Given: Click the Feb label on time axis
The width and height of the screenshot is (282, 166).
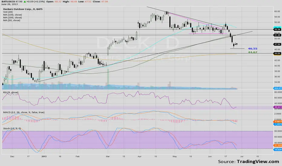Looking at the screenshot, I should click(77, 156).
